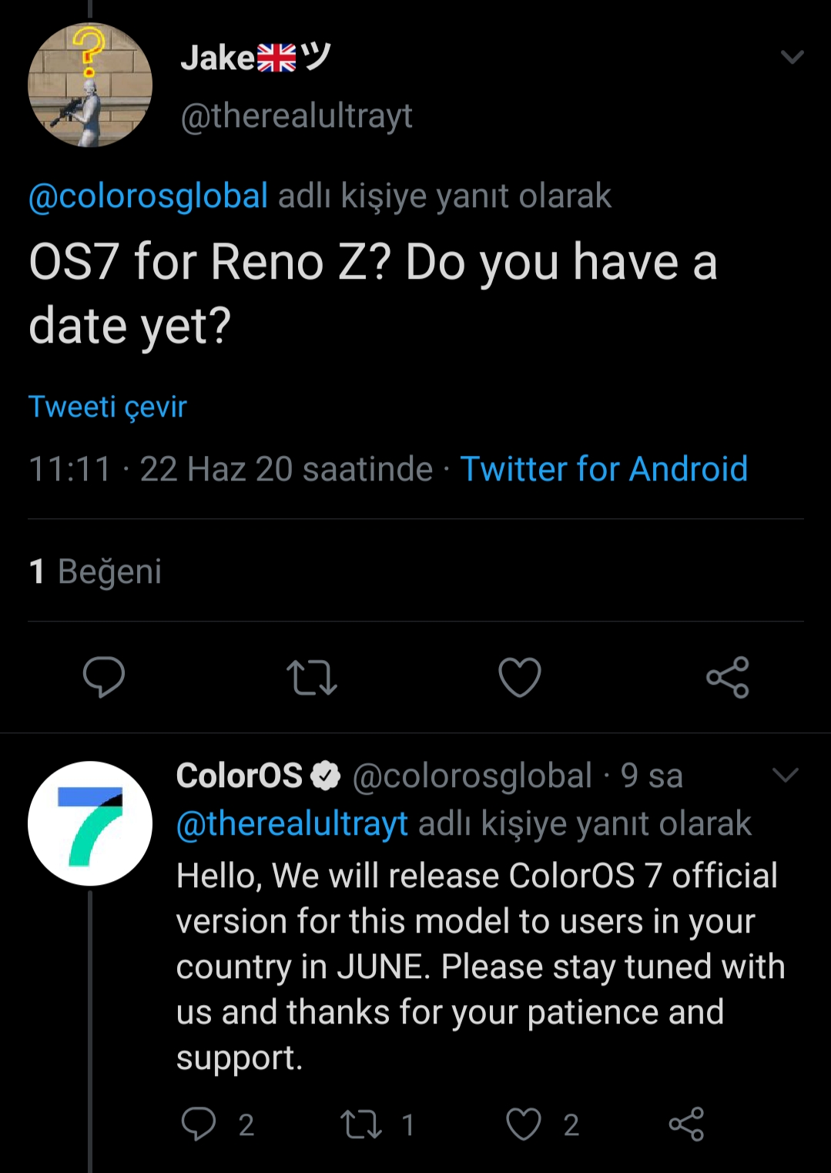Share the ColorOS reply tweet
The width and height of the screenshot is (831, 1173).
point(686,1124)
